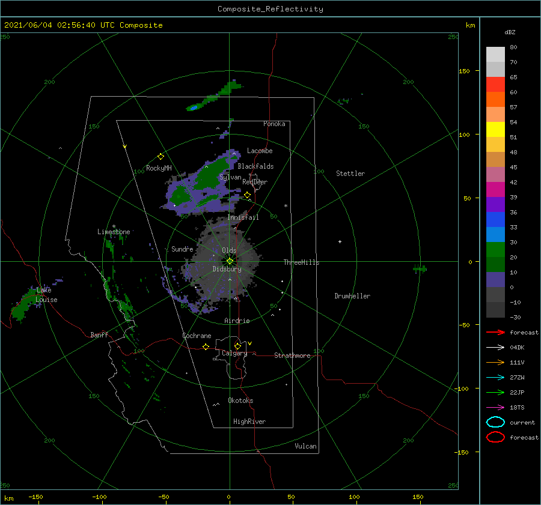The height and width of the screenshot is (505, 541).
Task: Click the royal blue 36 dBZ swatch
Action: pos(495,219)
